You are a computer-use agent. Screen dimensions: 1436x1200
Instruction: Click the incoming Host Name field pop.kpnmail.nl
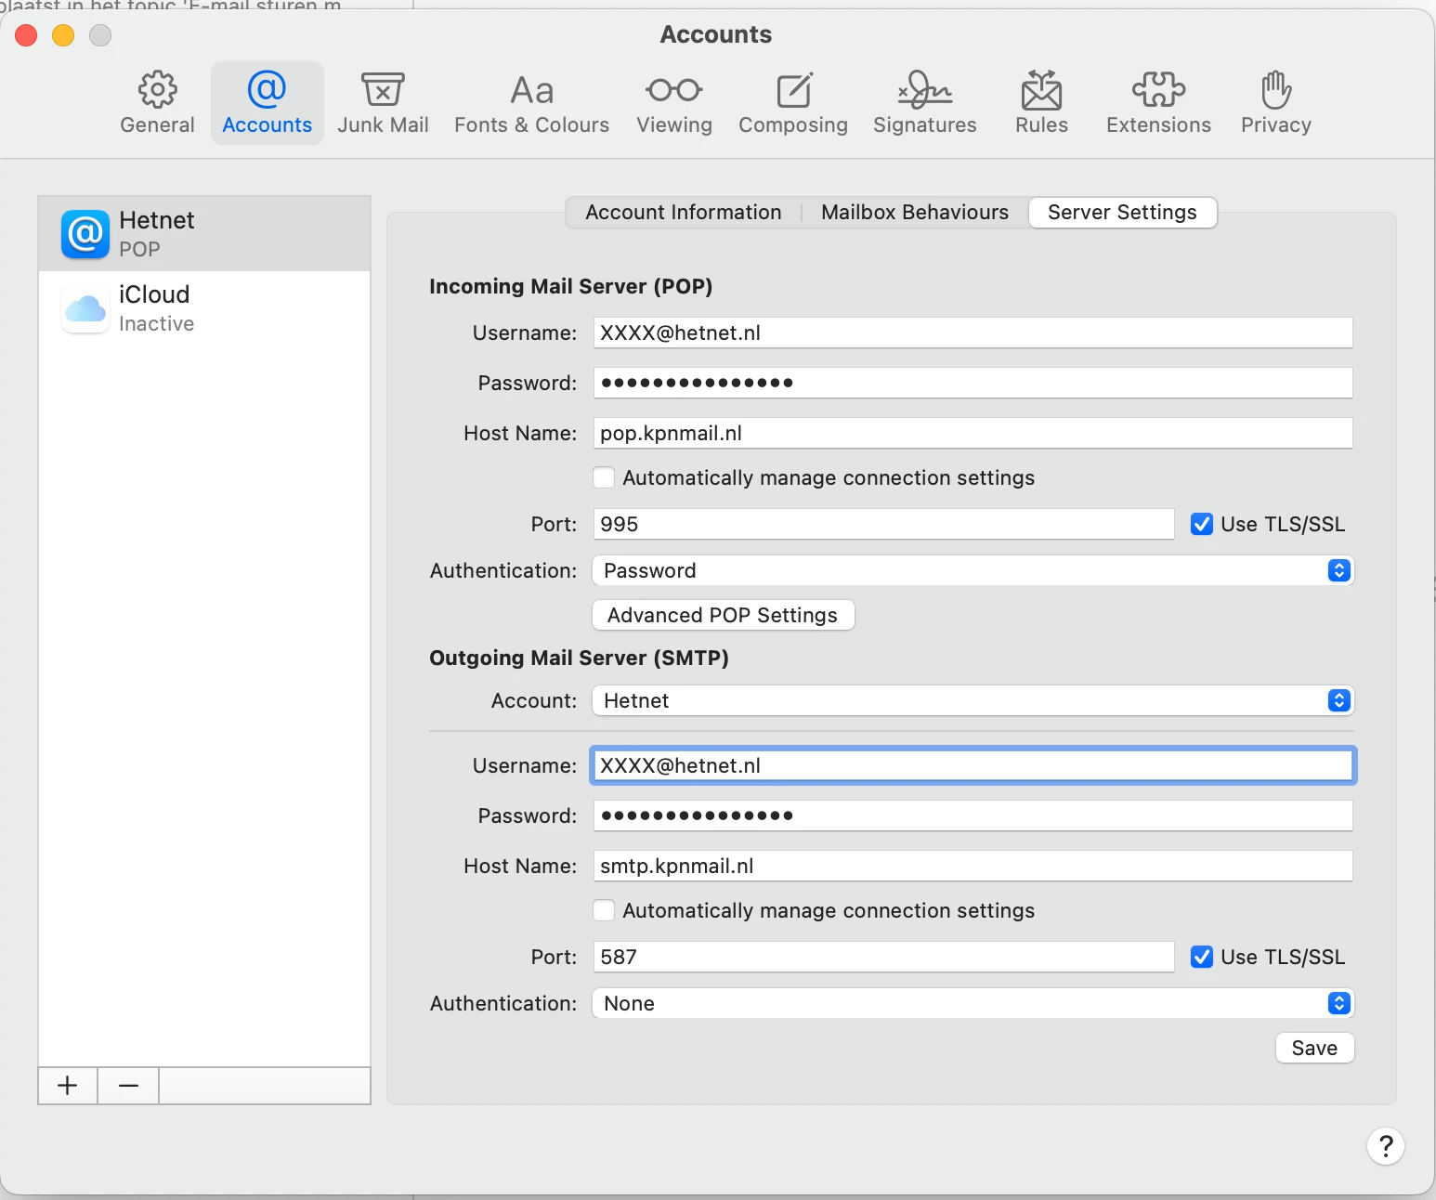pyautogui.click(x=973, y=433)
